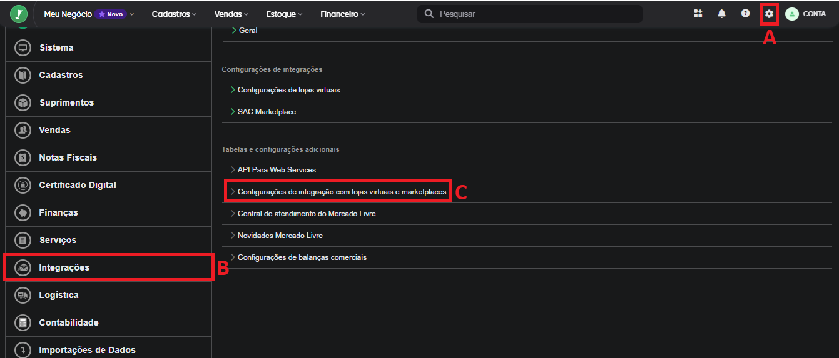Open Configurações de balanças comerciais link
Screen dimensions: 839x358
[x=302, y=257]
